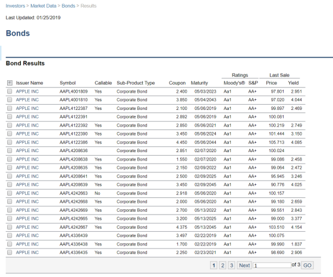The width and height of the screenshot is (333, 277).
Task: Click symbol AAPL4122386
Action: (x=74, y=142)
